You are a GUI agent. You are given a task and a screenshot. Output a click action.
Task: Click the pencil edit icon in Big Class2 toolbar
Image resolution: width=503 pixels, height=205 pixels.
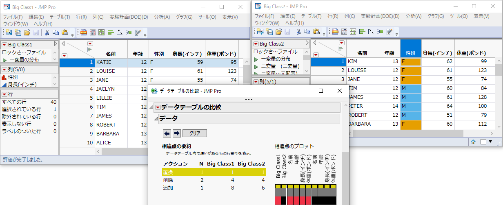coord(389,31)
